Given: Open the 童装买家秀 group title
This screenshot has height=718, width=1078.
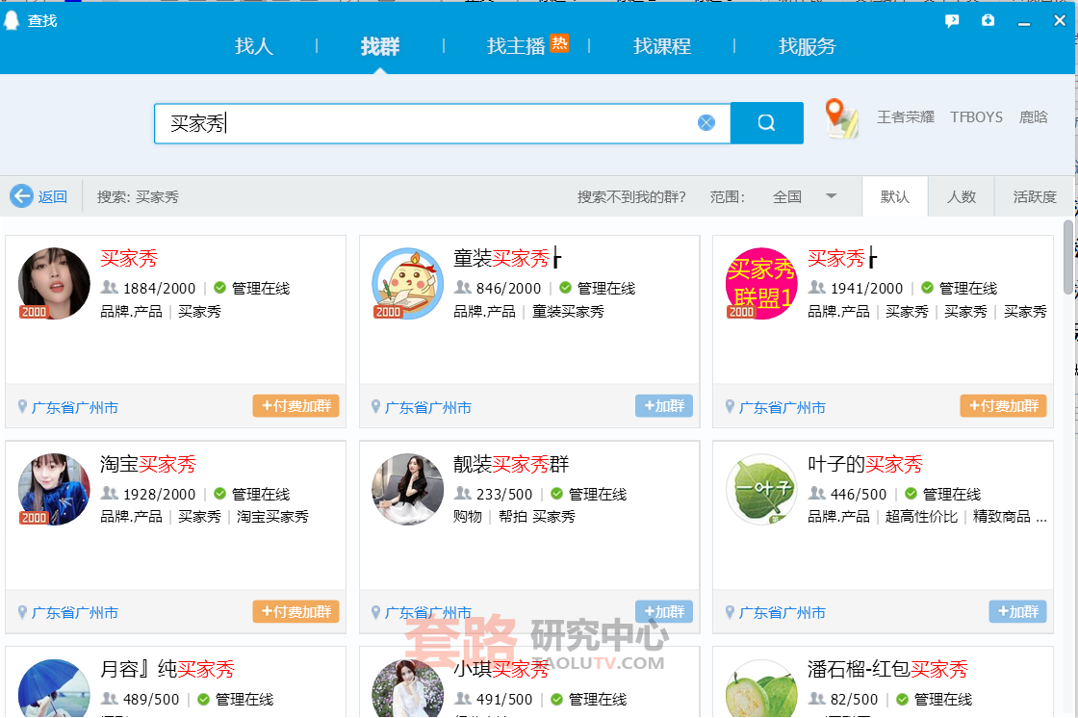Looking at the screenshot, I should click(x=507, y=259).
